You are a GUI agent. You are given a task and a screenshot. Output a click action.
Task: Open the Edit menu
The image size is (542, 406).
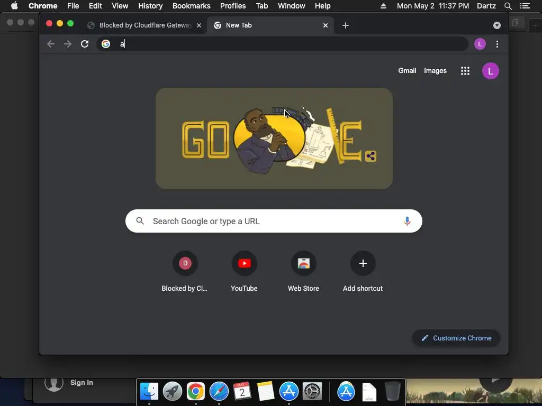point(95,6)
